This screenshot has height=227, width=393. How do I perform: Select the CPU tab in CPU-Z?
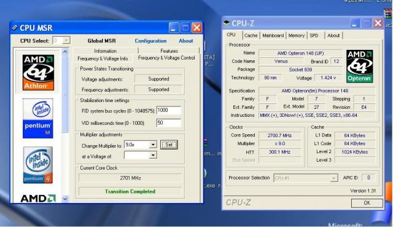point(231,34)
